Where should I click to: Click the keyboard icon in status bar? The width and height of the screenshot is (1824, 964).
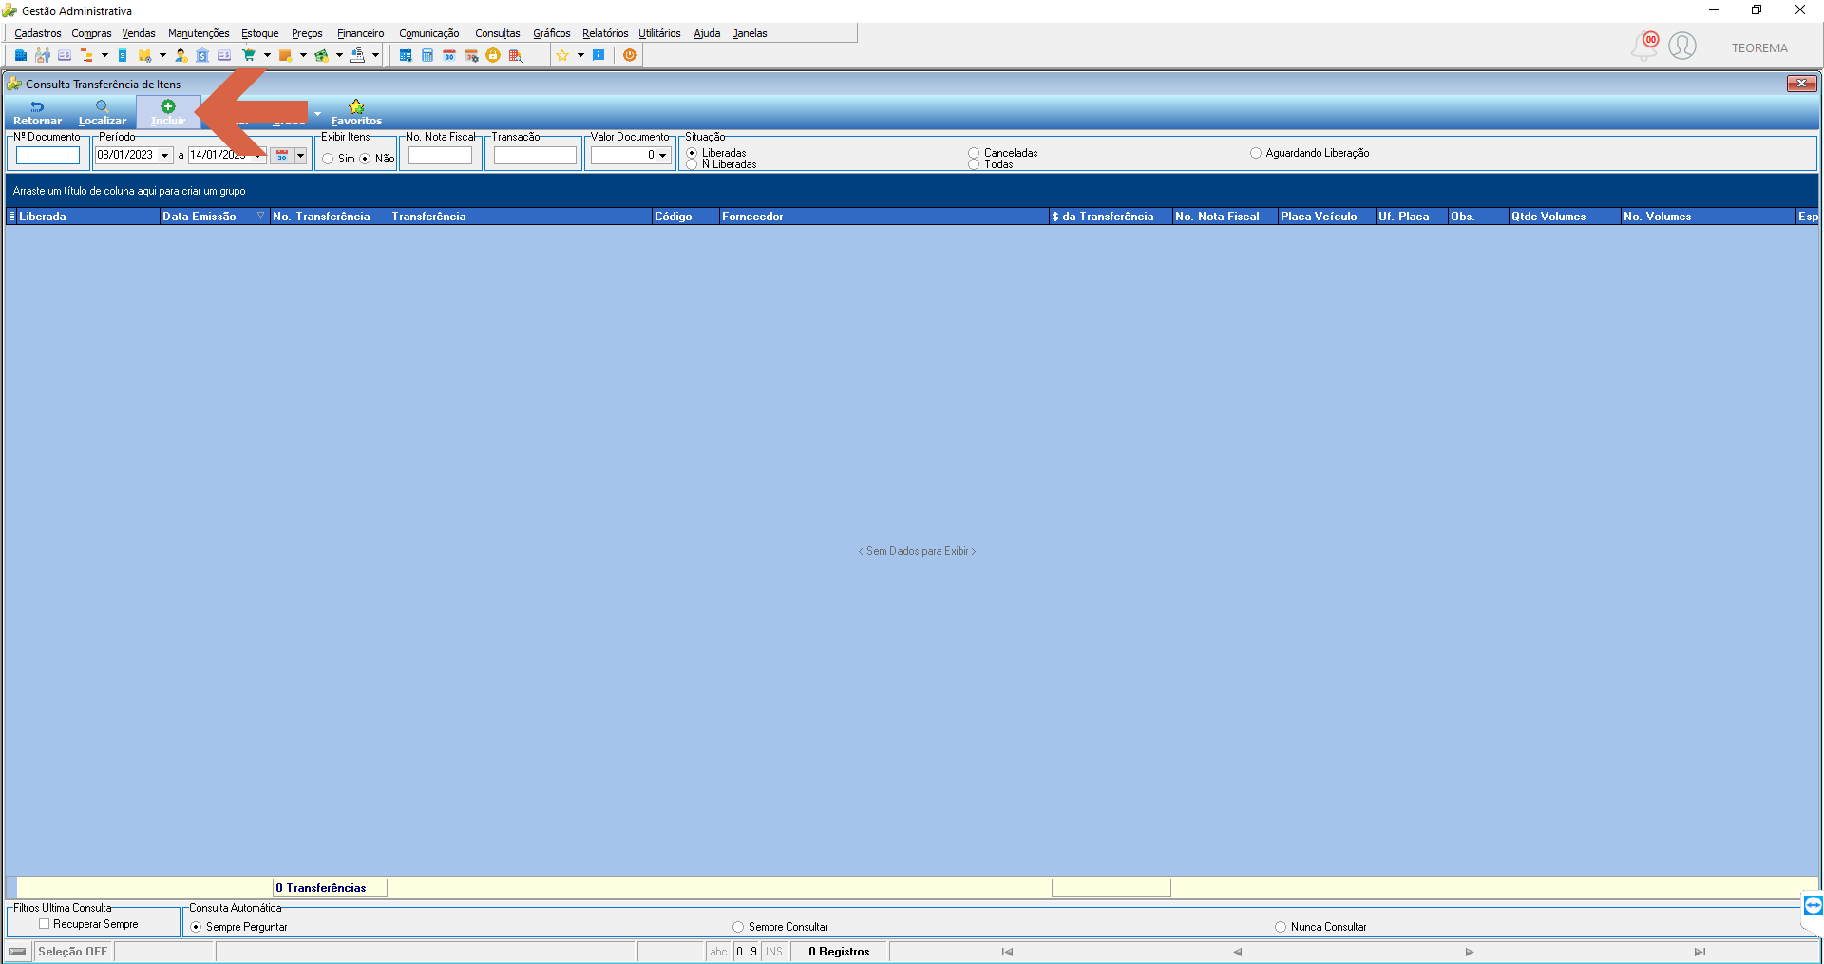pyautogui.click(x=18, y=952)
